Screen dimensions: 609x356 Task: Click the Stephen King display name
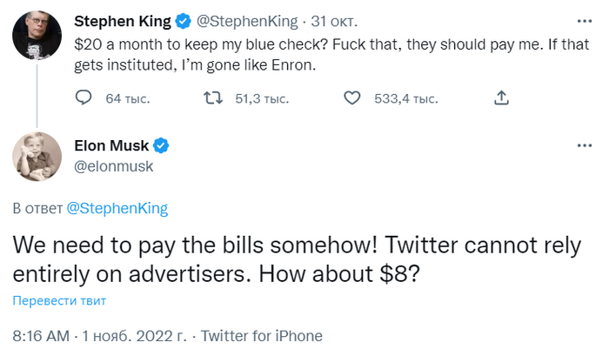pos(124,20)
